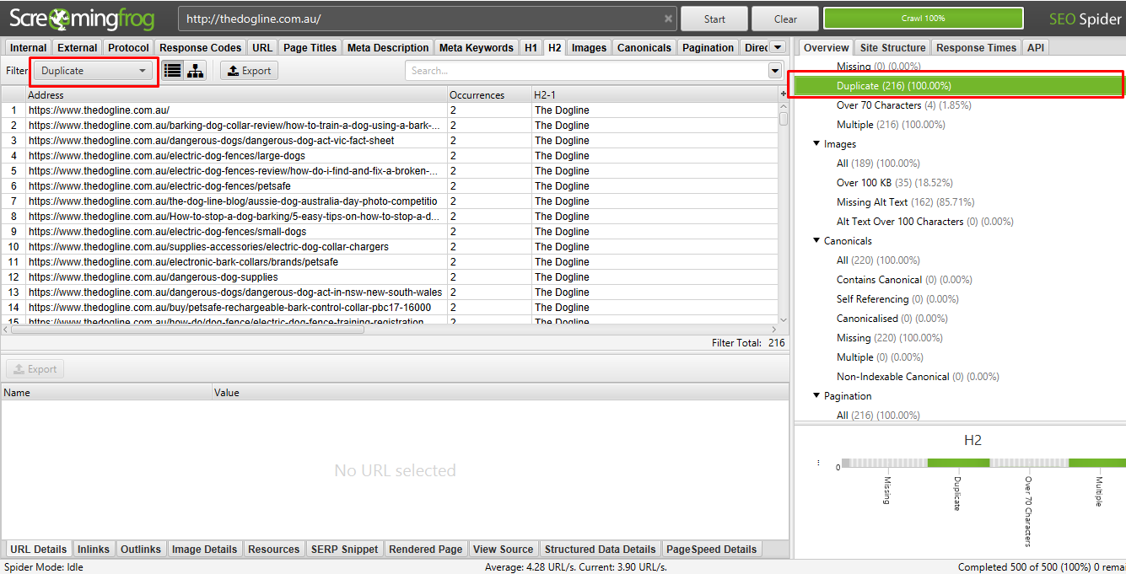Click the Clear button
The height and width of the screenshot is (574, 1126).
(x=785, y=19)
